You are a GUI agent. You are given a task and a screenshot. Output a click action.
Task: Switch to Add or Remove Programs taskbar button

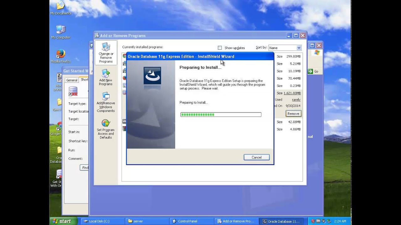(x=237, y=221)
